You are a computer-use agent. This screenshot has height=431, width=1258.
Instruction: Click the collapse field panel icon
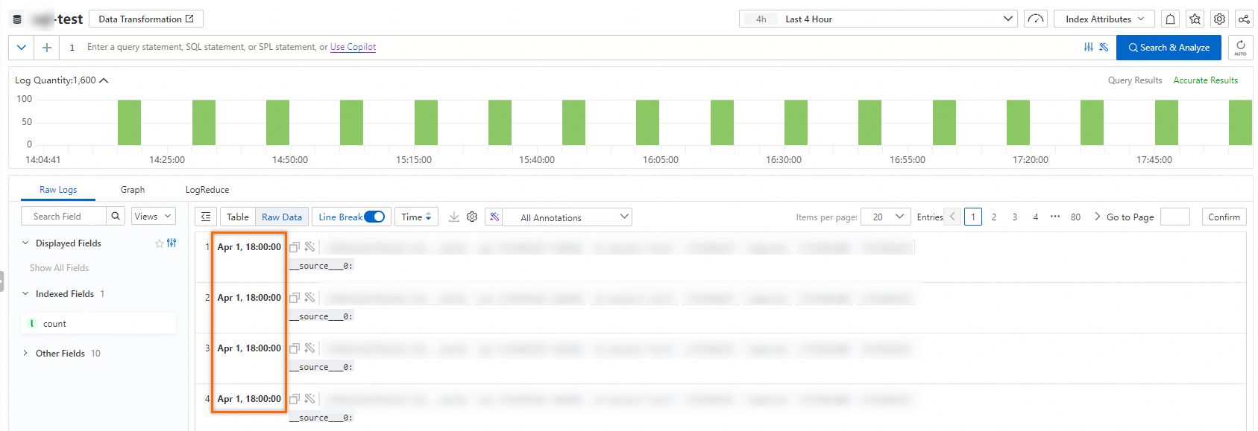[x=206, y=217]
